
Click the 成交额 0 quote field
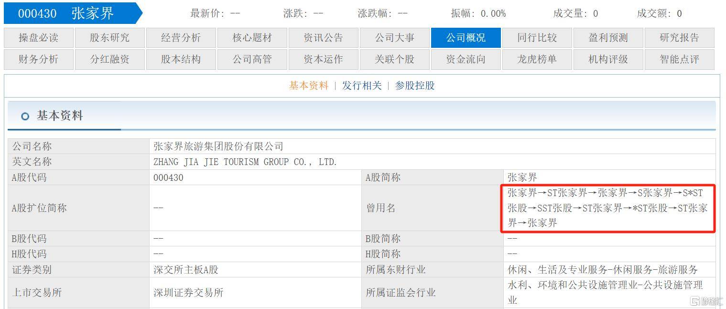(x=660, y=13)
